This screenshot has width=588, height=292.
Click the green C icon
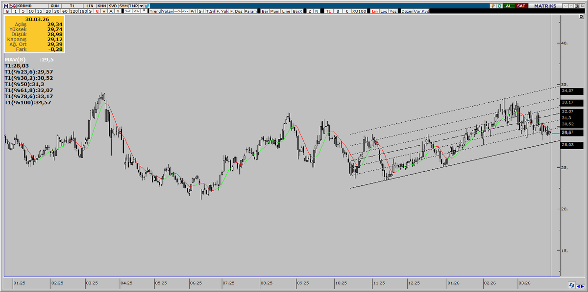pyautogui.click(x=499, y=6)
